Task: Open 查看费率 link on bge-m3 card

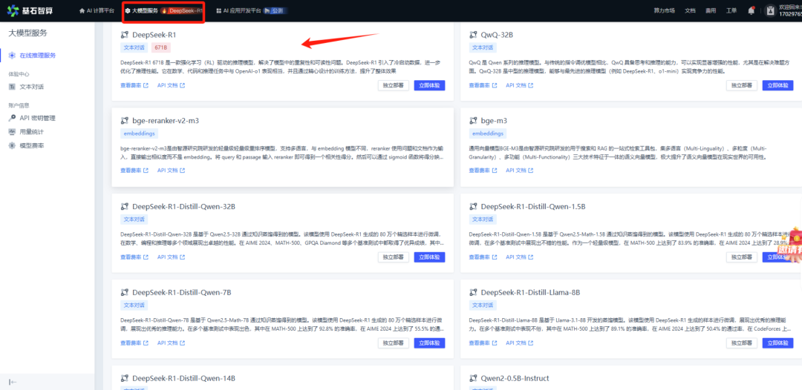Action: pyautogui.click(x=483, y=170)
